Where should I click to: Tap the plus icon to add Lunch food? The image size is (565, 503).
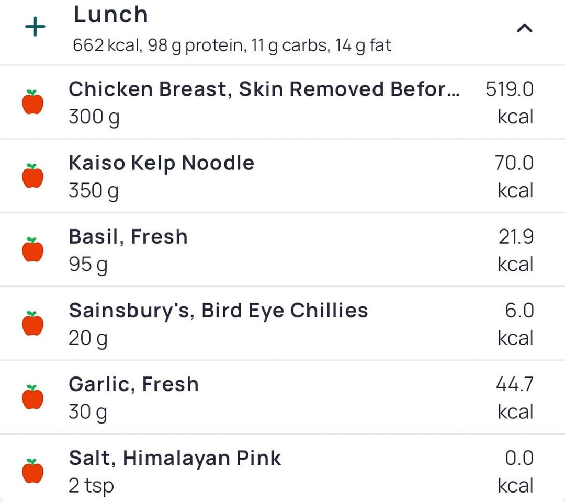click(35, 27)
